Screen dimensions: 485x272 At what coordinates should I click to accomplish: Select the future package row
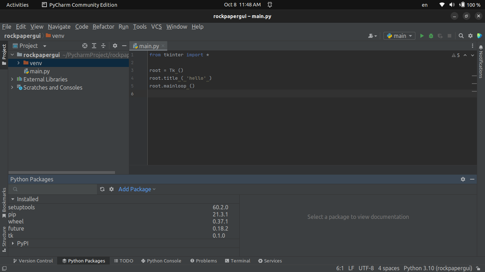[x=124, y=228]
